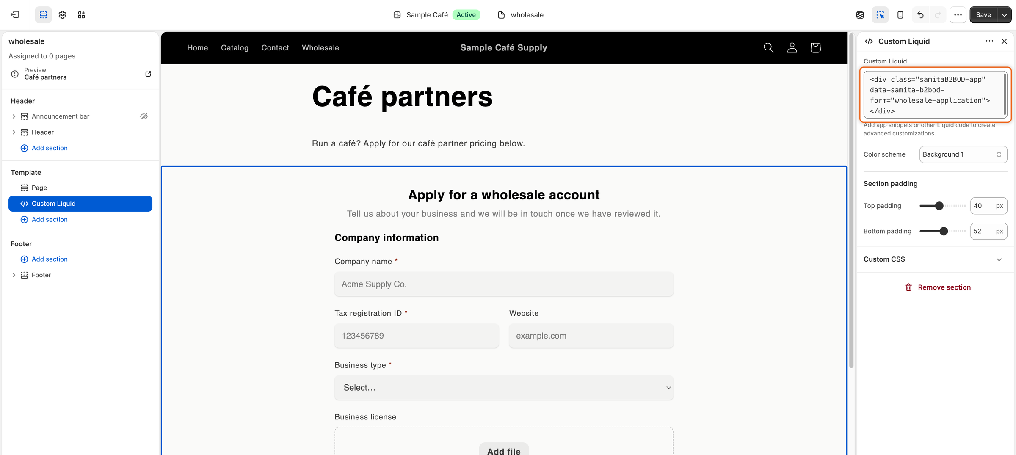
Task: Open Café partners preview in new tab
Action: click(x=148, y=74)
